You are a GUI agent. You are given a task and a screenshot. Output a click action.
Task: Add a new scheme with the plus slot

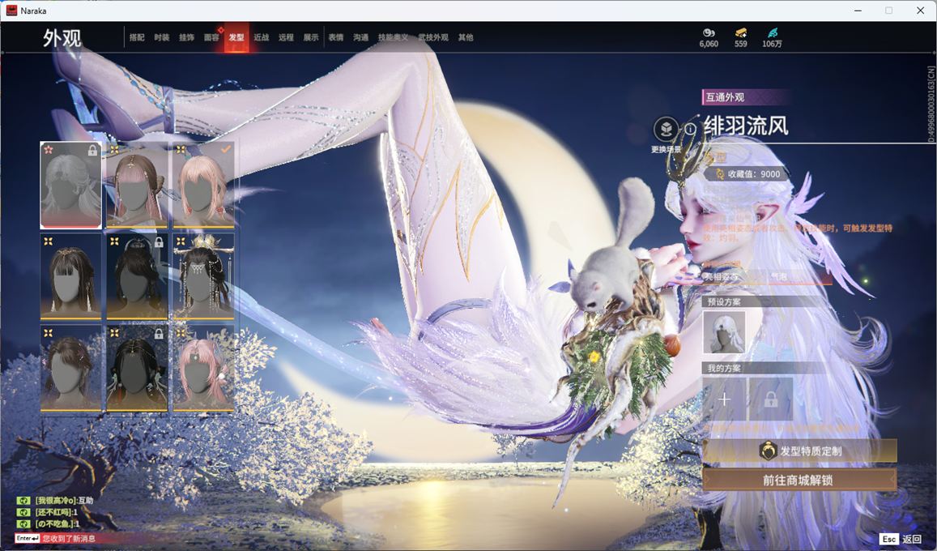724,399
